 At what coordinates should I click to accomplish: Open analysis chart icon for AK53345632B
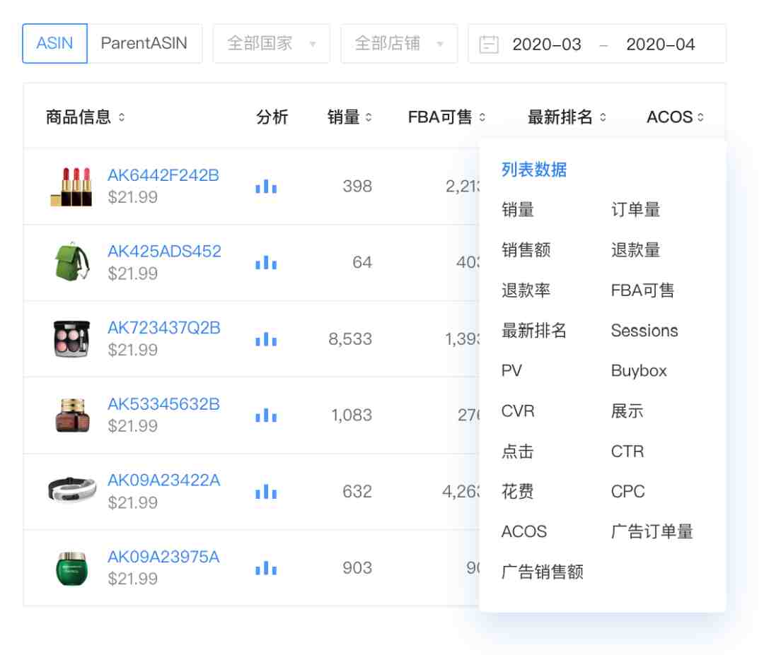click(266, 415)
